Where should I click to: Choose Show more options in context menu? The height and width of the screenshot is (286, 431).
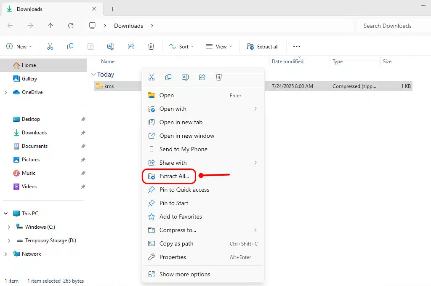(184, 274)
